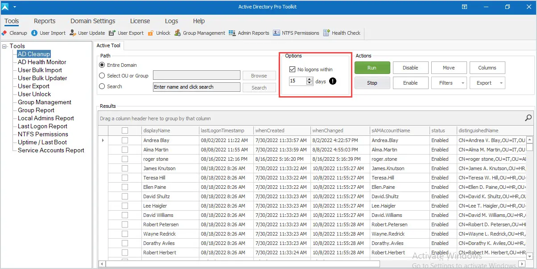Click the green Run button
The height and width of the screenshot is (269, 537).
click(372, 68)
